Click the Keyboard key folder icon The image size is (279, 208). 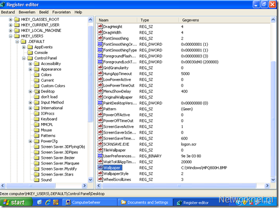pyautogui.click(x=37, y=119)
